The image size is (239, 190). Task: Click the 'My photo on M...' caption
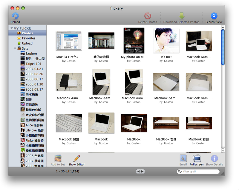[x=134, y=57]
